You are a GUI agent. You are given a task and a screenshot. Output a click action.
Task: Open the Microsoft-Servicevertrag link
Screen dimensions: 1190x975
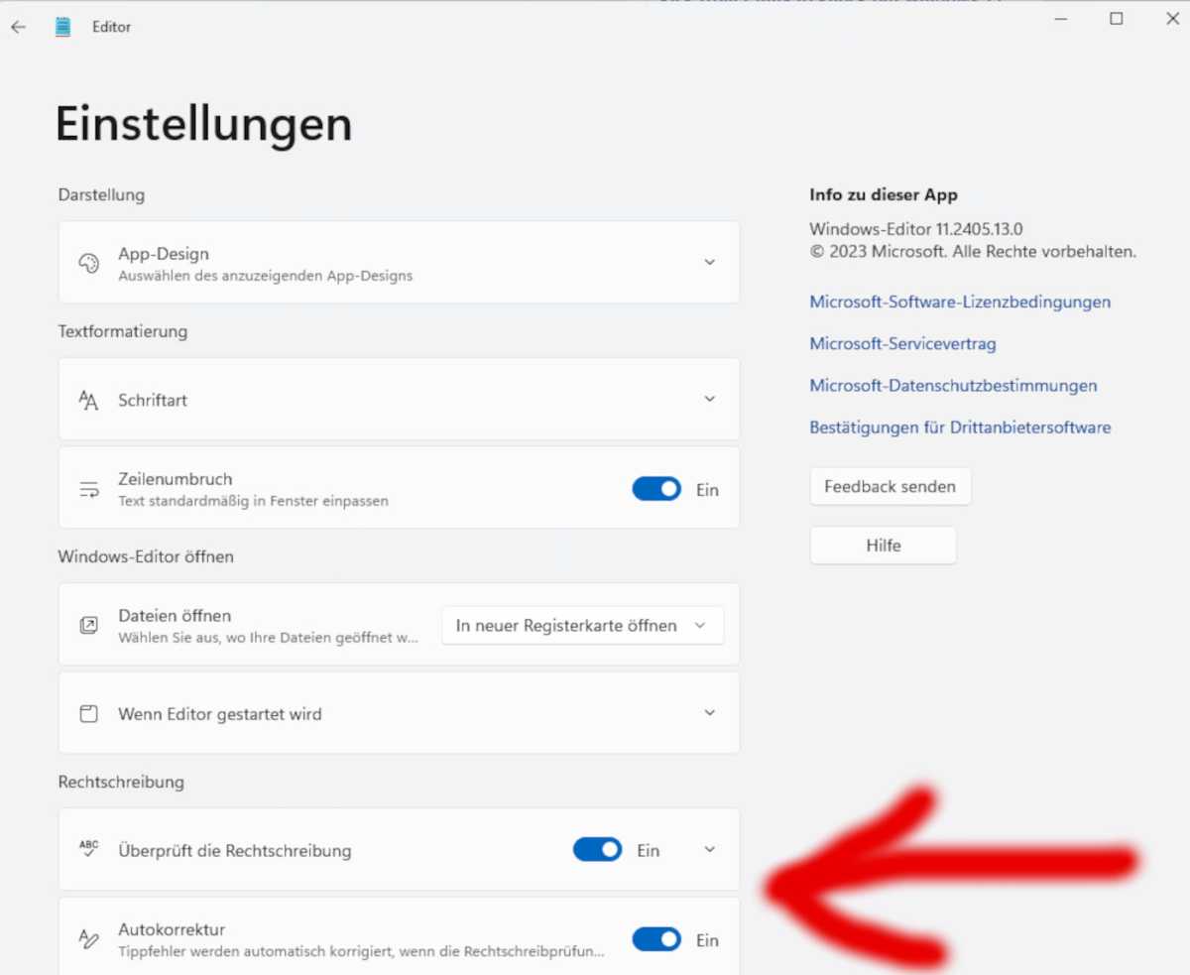tap(902, 344)
